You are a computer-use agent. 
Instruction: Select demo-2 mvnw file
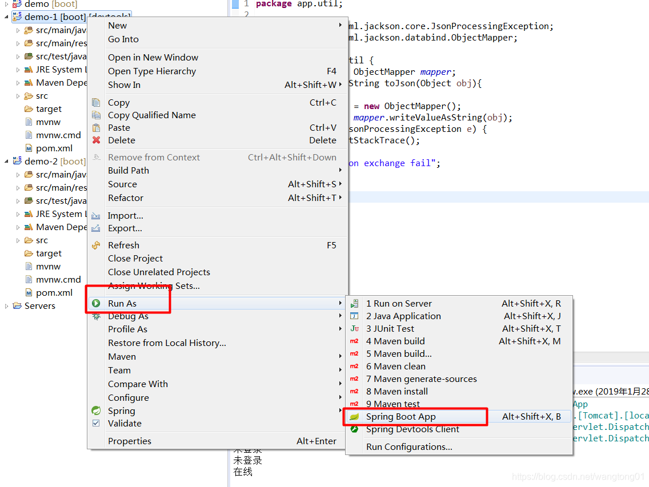point(48,267)
